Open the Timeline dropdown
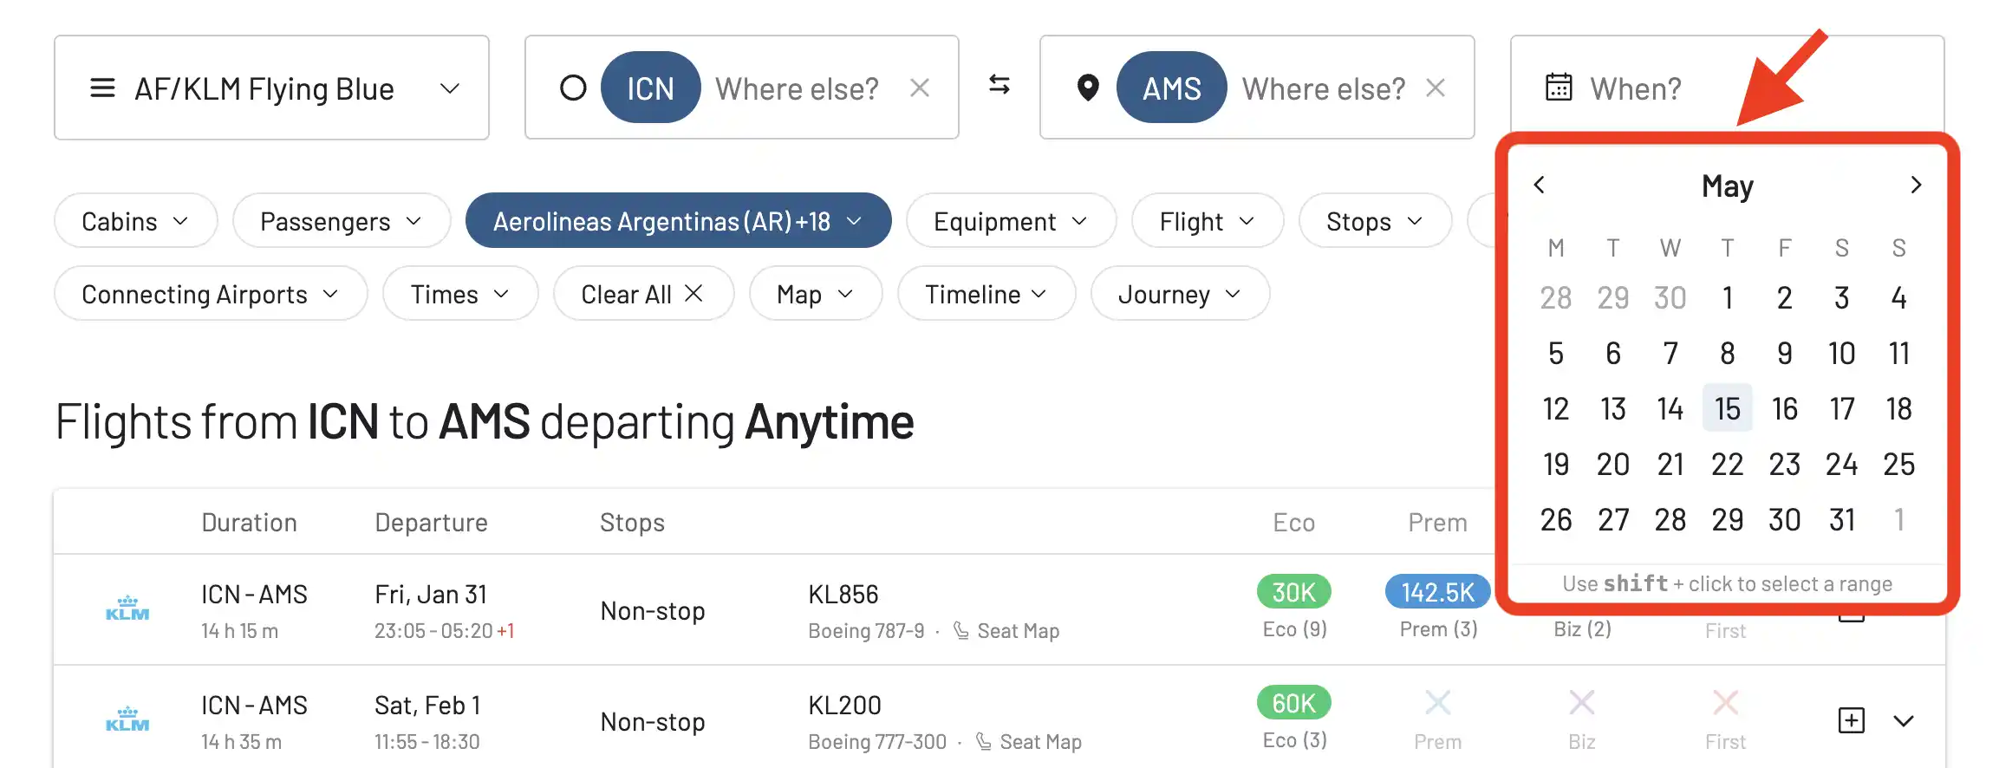 pyautogui.click(x=986, y=294)
